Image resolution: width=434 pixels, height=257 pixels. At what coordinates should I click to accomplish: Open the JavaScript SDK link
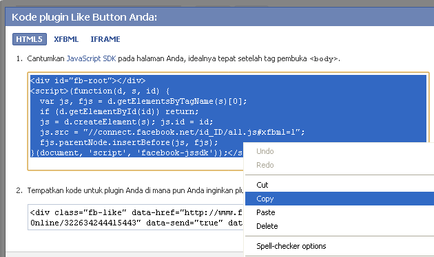(91, 58)
